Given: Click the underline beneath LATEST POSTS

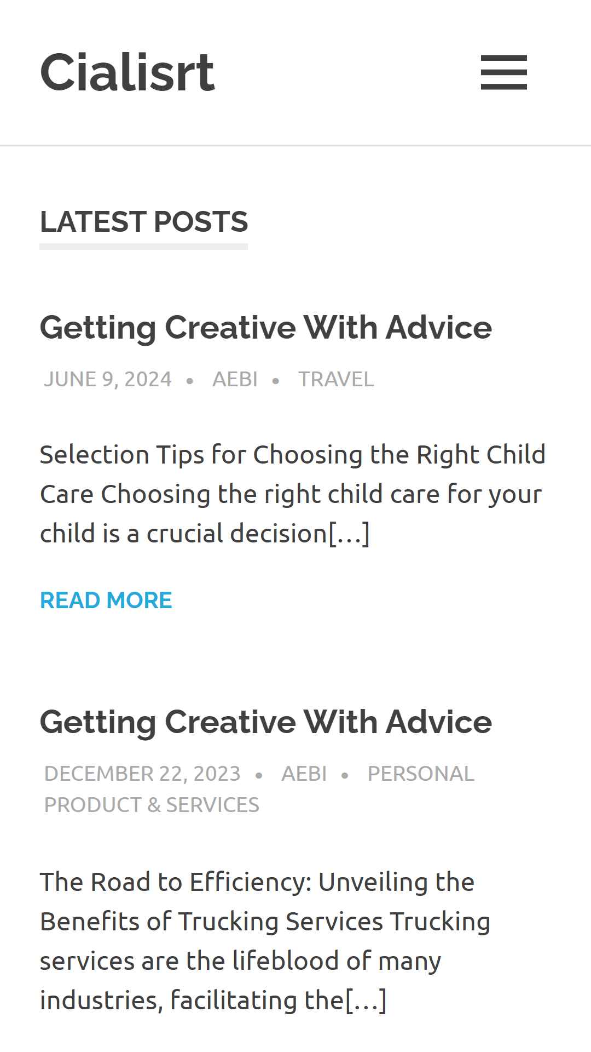Looking at the screenshot, I should [x=144, y=247].
